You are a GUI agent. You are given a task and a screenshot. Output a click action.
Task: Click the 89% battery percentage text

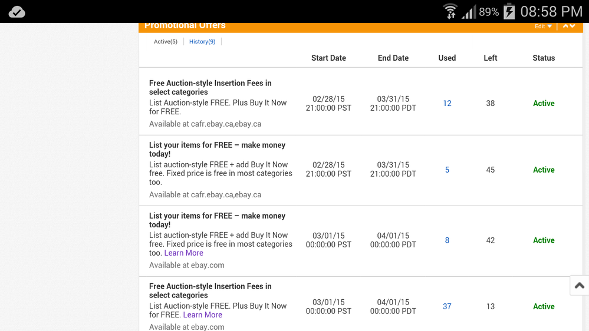pyautogui.click(x=489, y=12)
